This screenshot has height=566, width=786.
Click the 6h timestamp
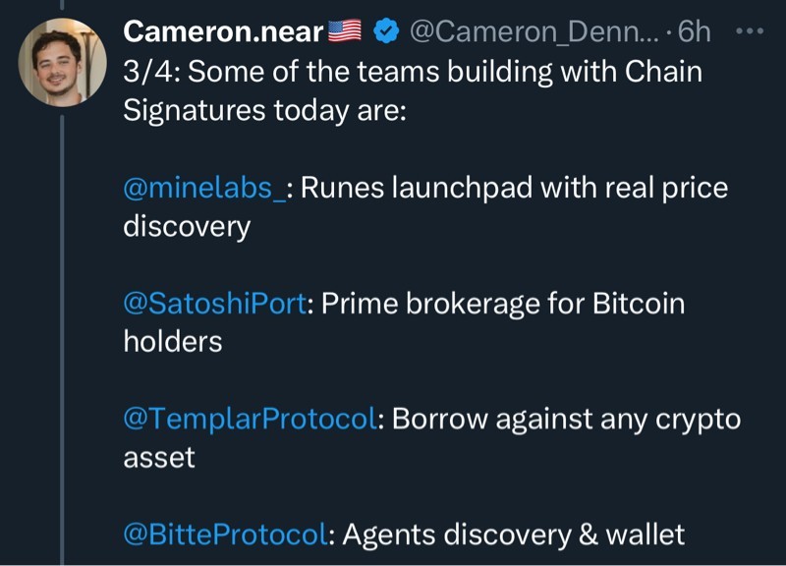tap(694, 31)
